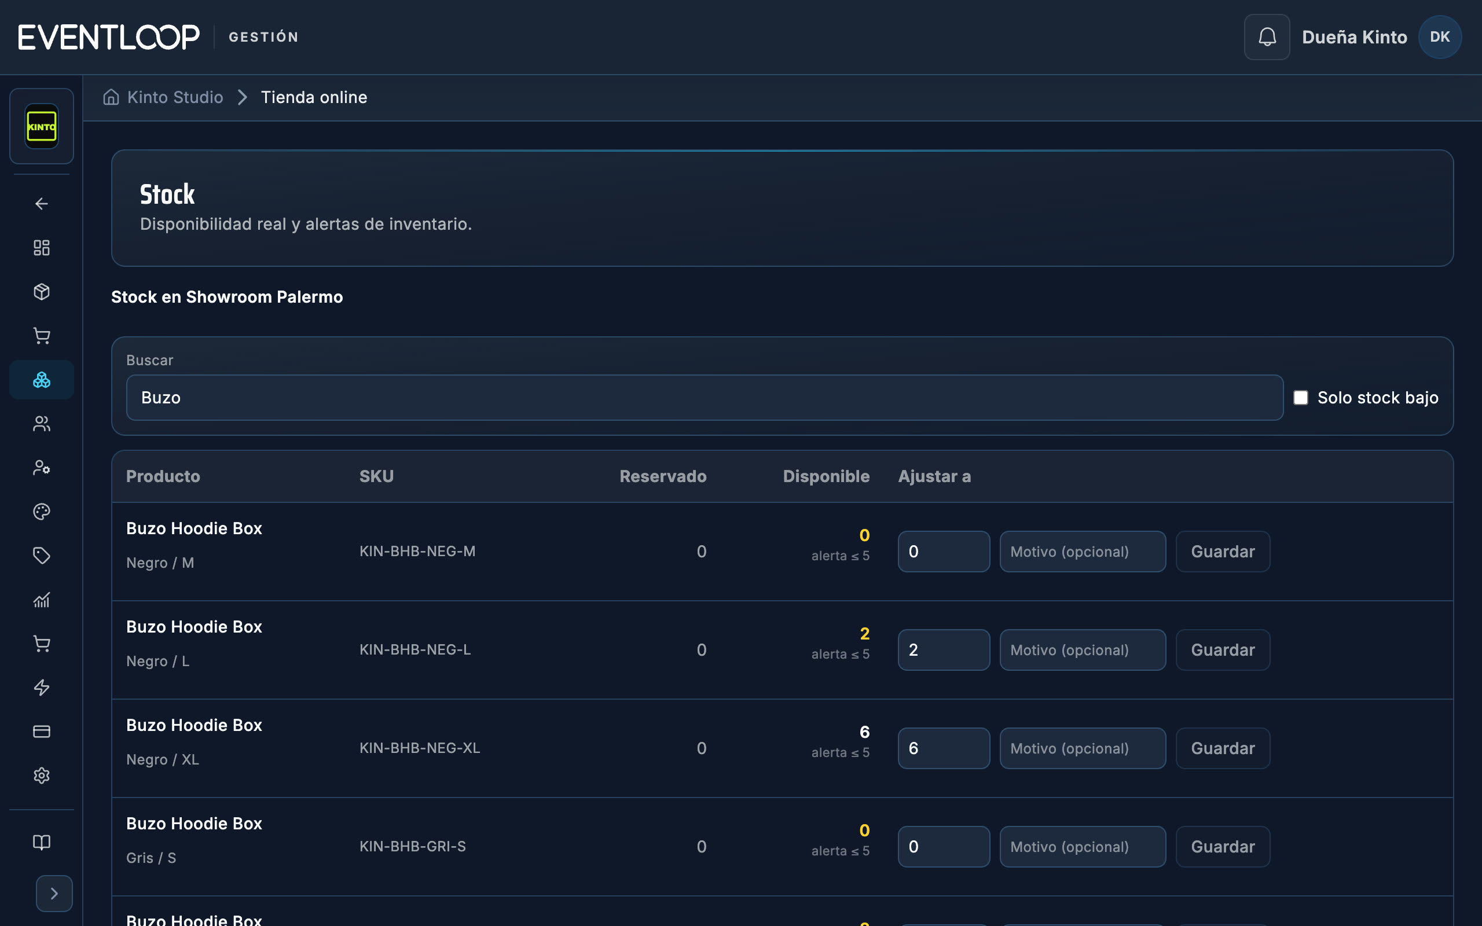Click SKU text KIN-BHB-GRI-S
Image resolution: width=1482 pixels, height=926 pixels.
[x=413, y=846]
